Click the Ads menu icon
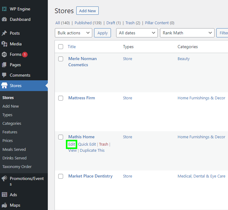The height and width of the screenshot is (210, 228). pyautogui.click(x=4, y=195)
